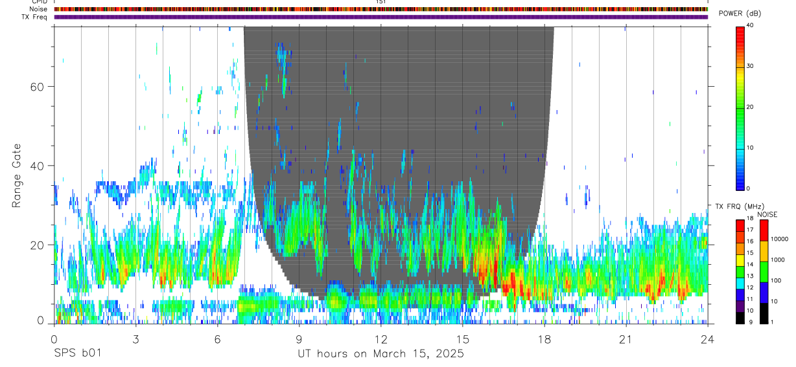Click the SPS b01 label
The width and height of the screenshot is (796, 367).
[77, 354]
